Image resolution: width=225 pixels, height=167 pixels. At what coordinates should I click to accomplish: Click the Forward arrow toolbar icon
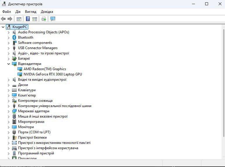tap(10, 19)
